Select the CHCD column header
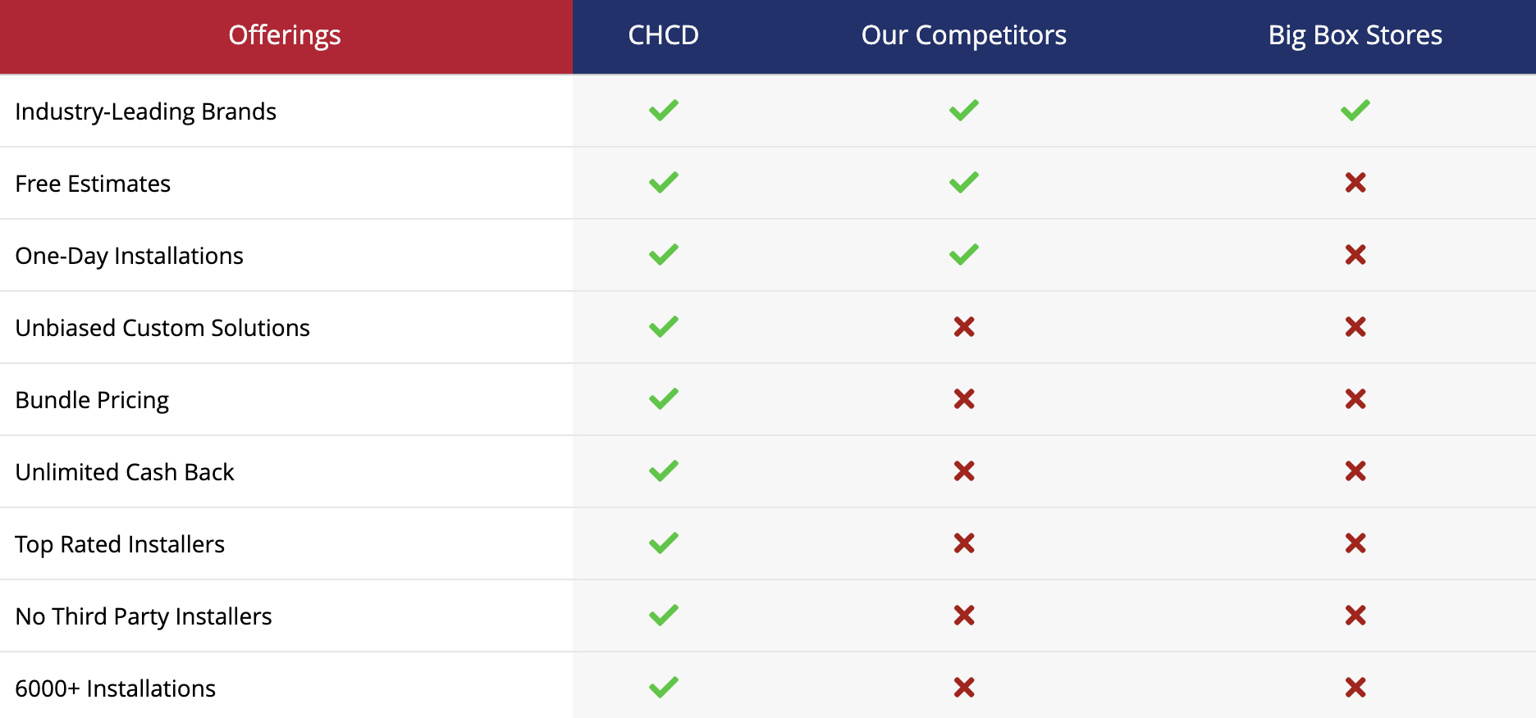This screenshot has height=718, width=1536. coord(663,35)
